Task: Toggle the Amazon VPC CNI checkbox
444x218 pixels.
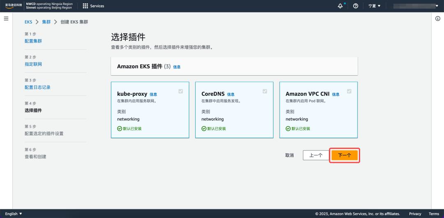Action: click(x=349, y=91)
